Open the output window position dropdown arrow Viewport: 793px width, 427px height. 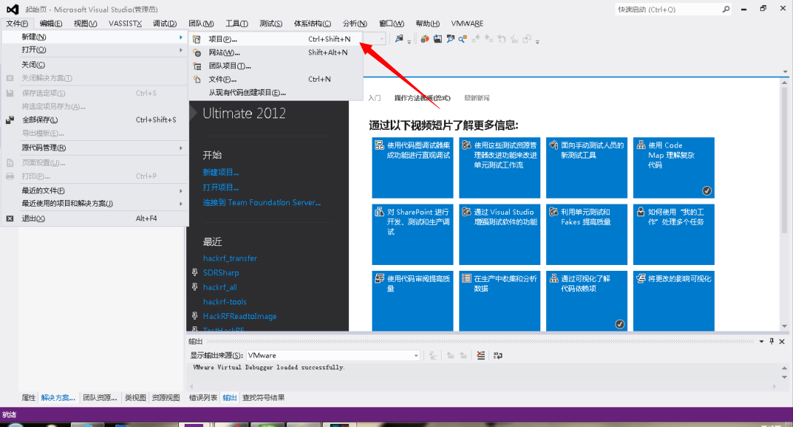(x=762, y=342)
